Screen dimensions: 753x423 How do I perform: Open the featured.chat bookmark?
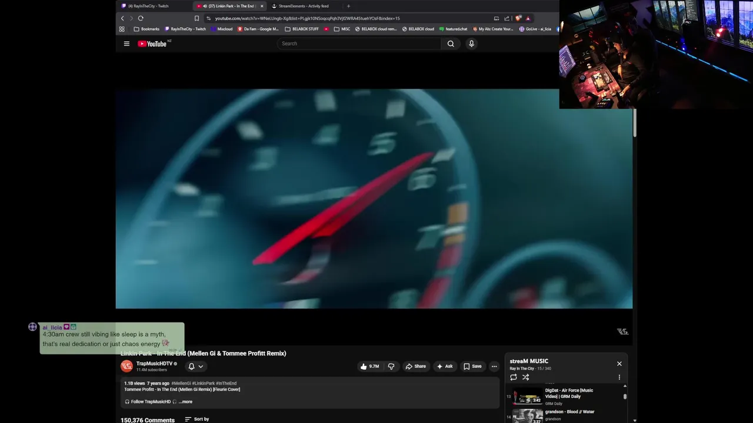pos(453,29)
